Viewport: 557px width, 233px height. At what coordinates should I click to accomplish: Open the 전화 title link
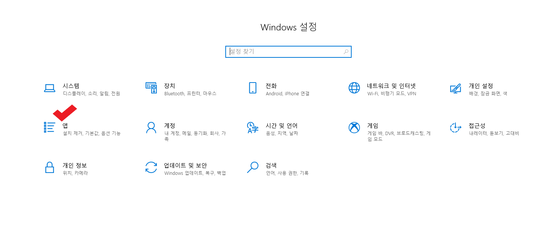pyautogui.click(x=271, y=86)
